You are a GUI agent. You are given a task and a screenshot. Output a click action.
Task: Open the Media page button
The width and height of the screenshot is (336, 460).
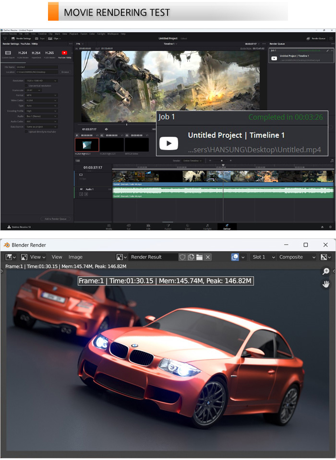point(109,227)
